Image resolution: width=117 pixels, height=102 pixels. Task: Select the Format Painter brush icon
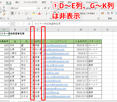click(4, 14)
